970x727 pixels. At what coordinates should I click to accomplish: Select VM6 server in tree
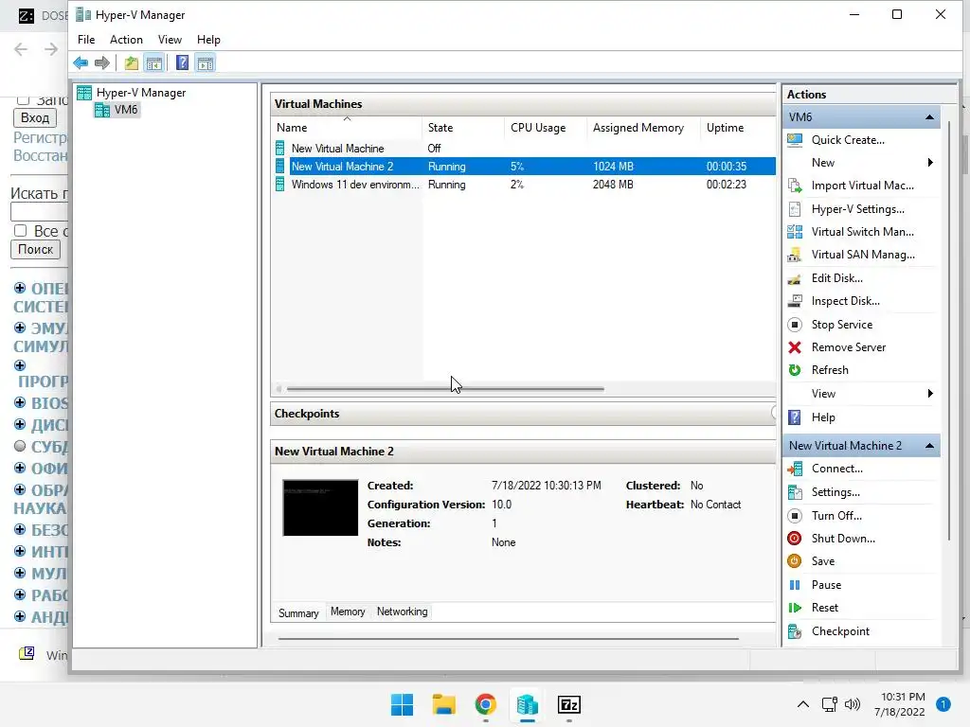(x=126, y=110)
